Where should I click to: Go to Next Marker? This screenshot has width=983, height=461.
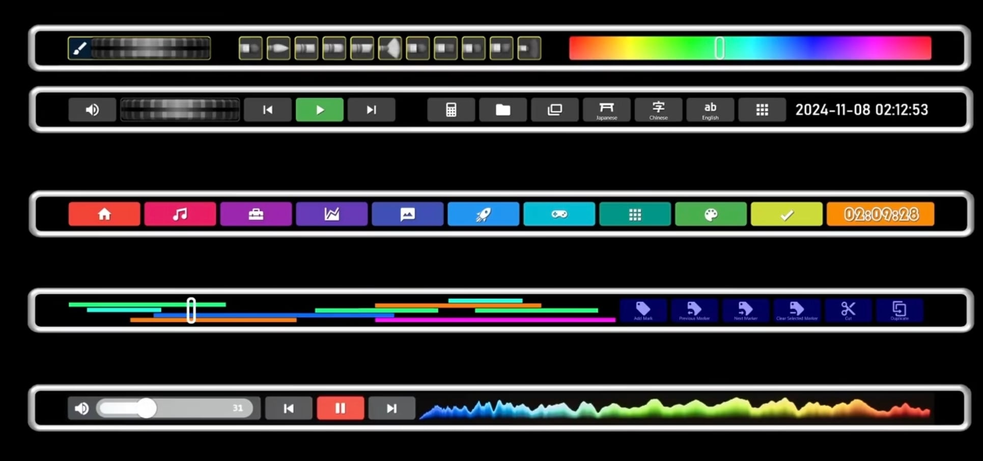pyautogui.click(x=746, y=310)
